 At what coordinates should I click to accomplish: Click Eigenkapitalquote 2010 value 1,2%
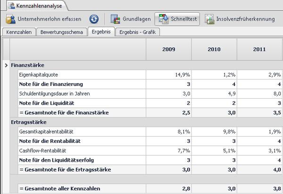(229, 75)
